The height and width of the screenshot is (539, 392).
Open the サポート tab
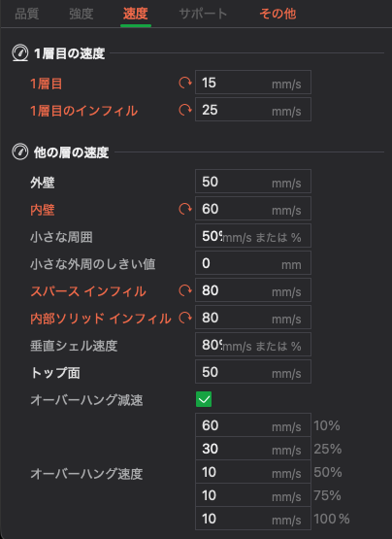203,14
